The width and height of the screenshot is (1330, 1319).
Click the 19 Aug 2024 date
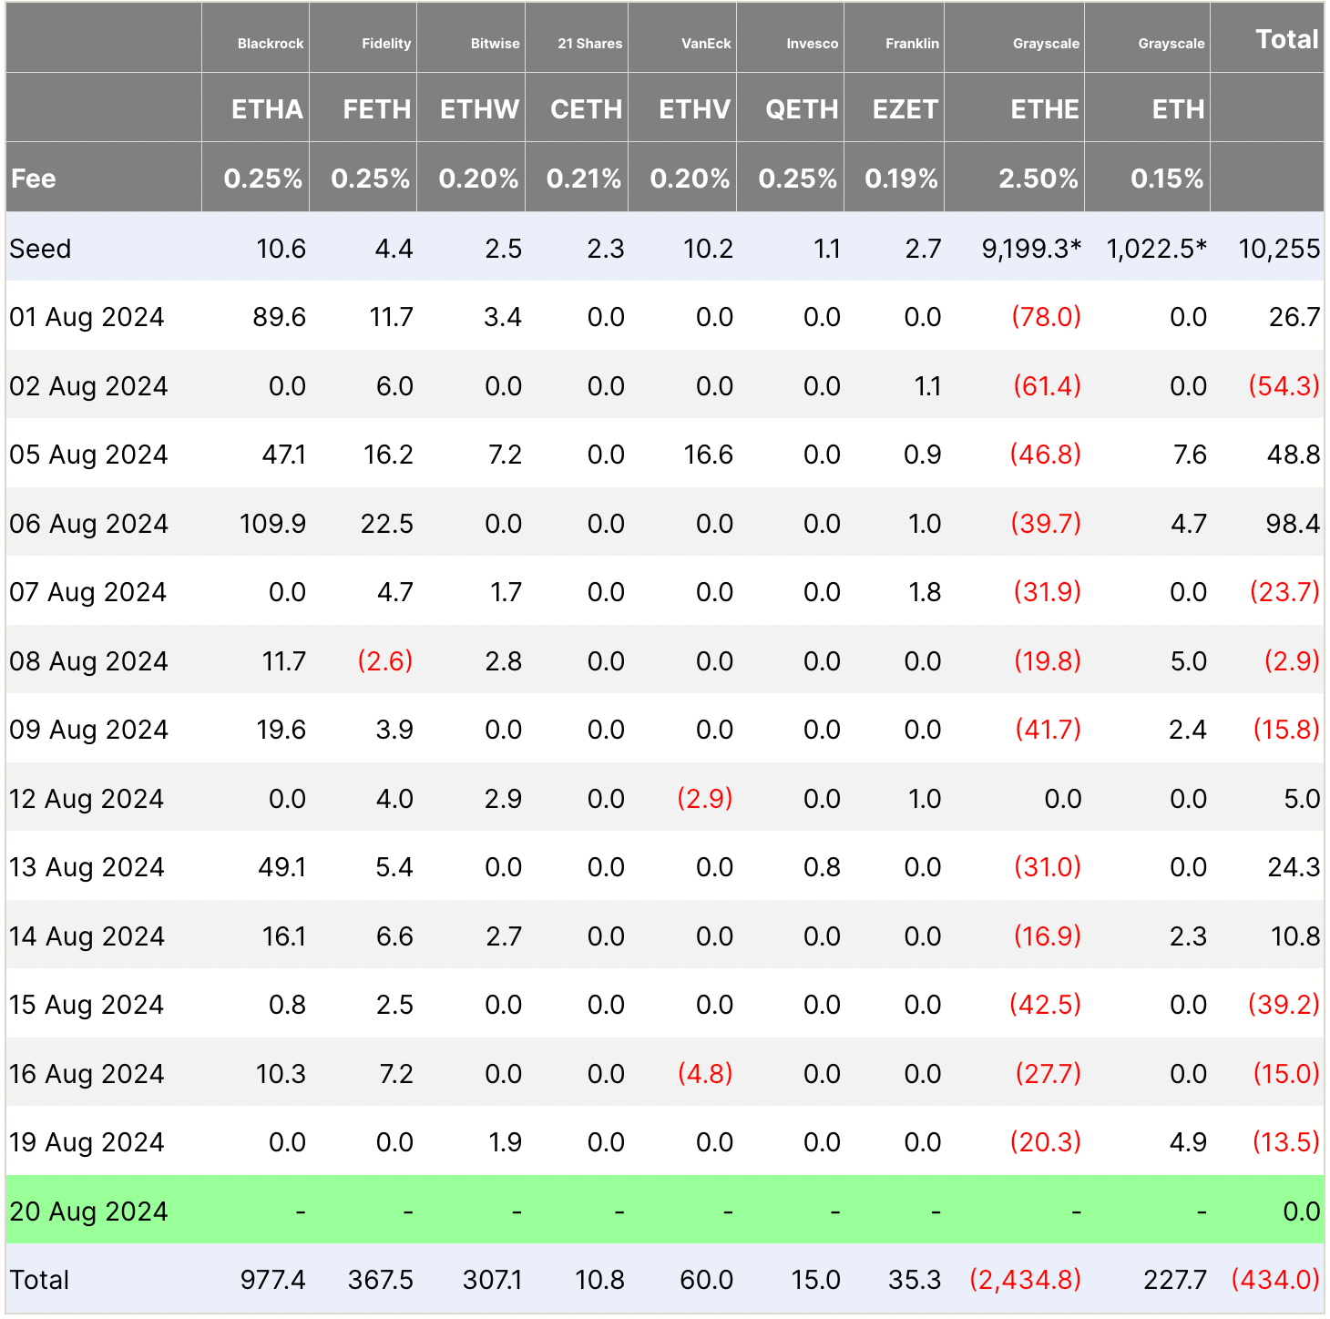(87, 1142)
